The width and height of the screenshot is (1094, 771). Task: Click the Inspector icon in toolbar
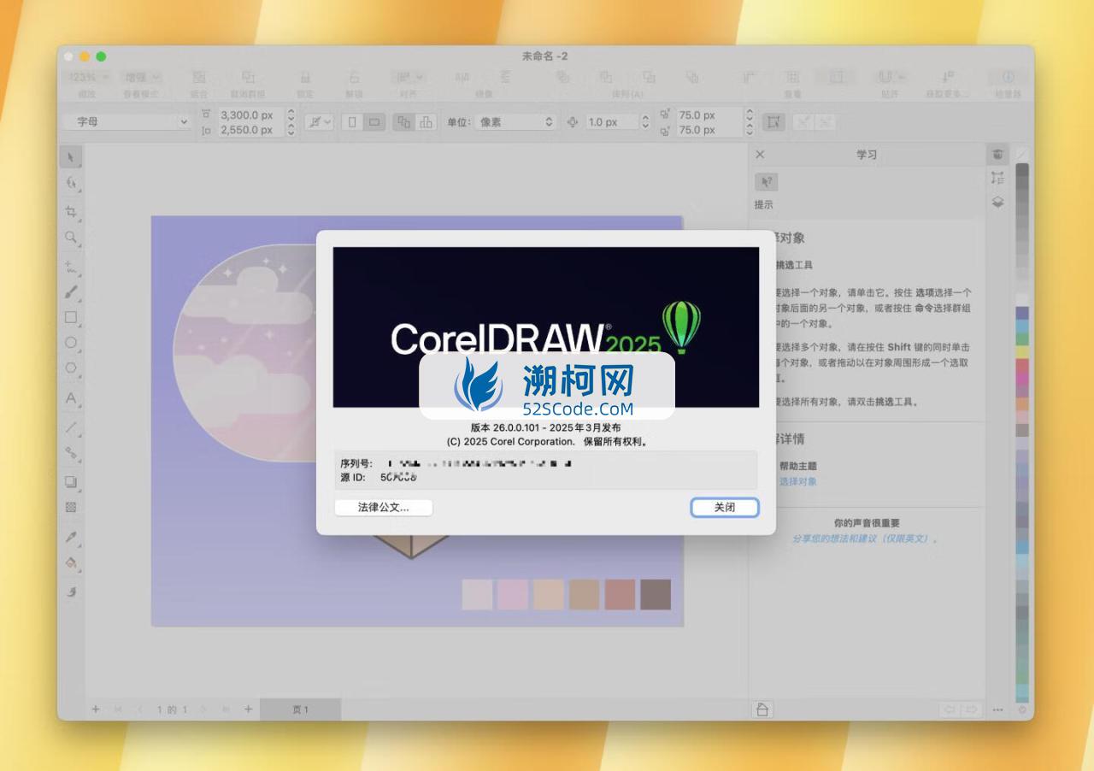tap(1008, 77)
